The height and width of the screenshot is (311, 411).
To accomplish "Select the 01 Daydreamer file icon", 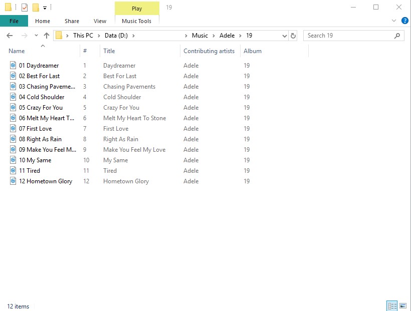I will (x=13, y=65).
